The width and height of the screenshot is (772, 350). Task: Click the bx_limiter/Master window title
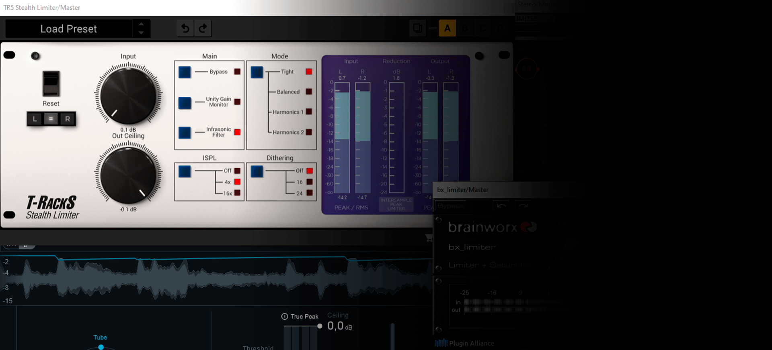(x=463, y=190)
